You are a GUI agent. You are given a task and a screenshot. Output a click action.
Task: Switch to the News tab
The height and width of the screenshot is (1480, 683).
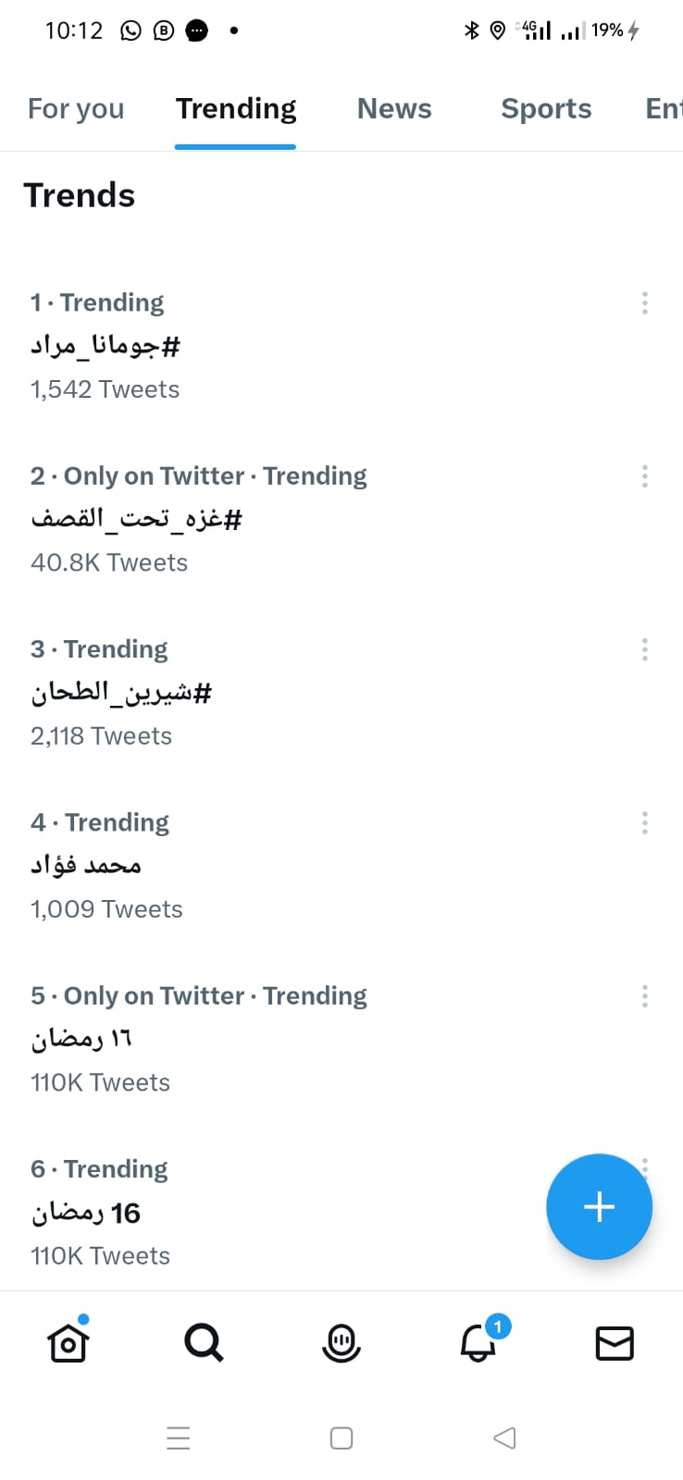click(394, 109)
